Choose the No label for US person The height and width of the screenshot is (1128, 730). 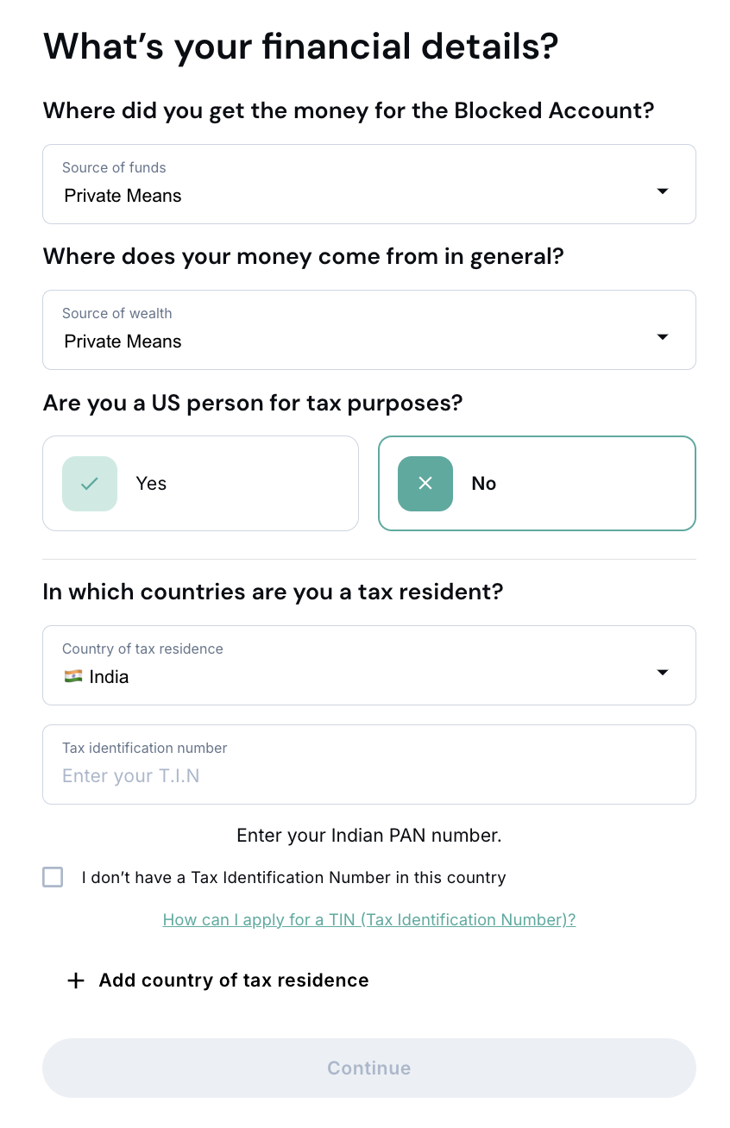pyautogui.click(x=483, y=484)
